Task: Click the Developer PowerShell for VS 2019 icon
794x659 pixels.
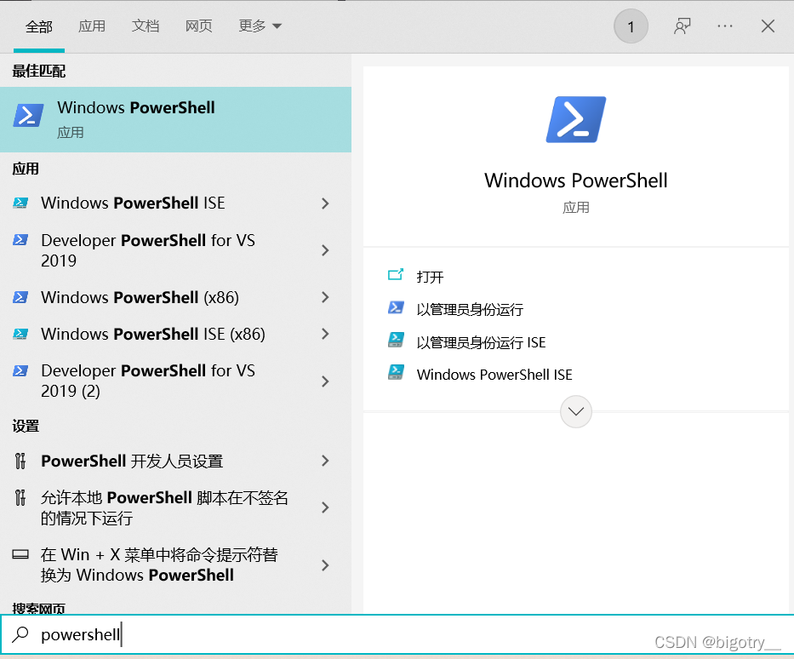Action: (20, 239)
